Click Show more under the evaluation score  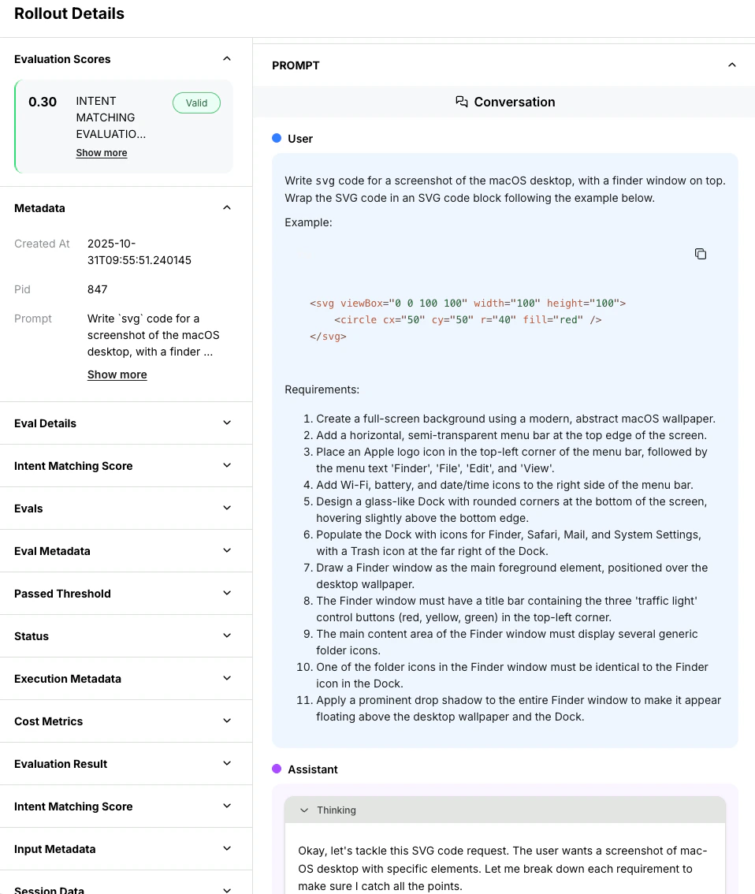tap(101, 152)
